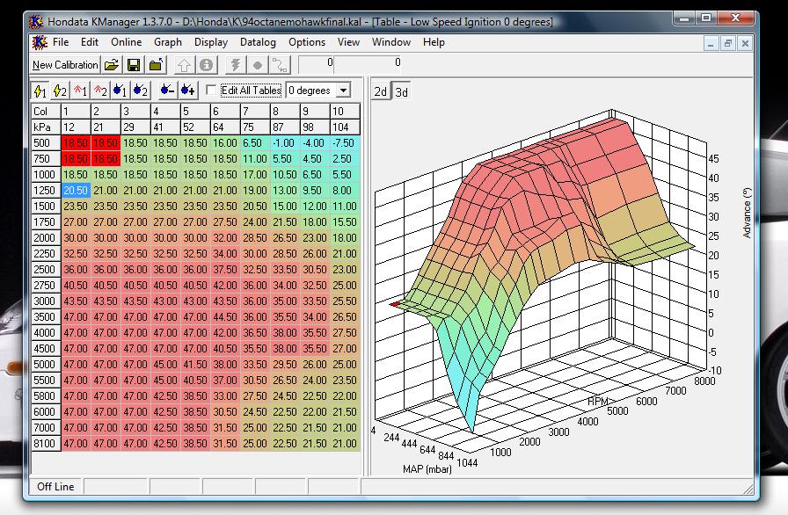Click the blue injector plus icon
Viewport: 788px width, 515px height.
pos(188,91)
